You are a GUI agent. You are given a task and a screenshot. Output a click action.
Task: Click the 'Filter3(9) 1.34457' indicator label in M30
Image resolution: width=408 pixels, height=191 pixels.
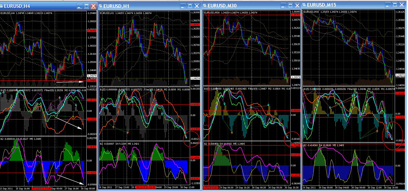click(257, 89)
